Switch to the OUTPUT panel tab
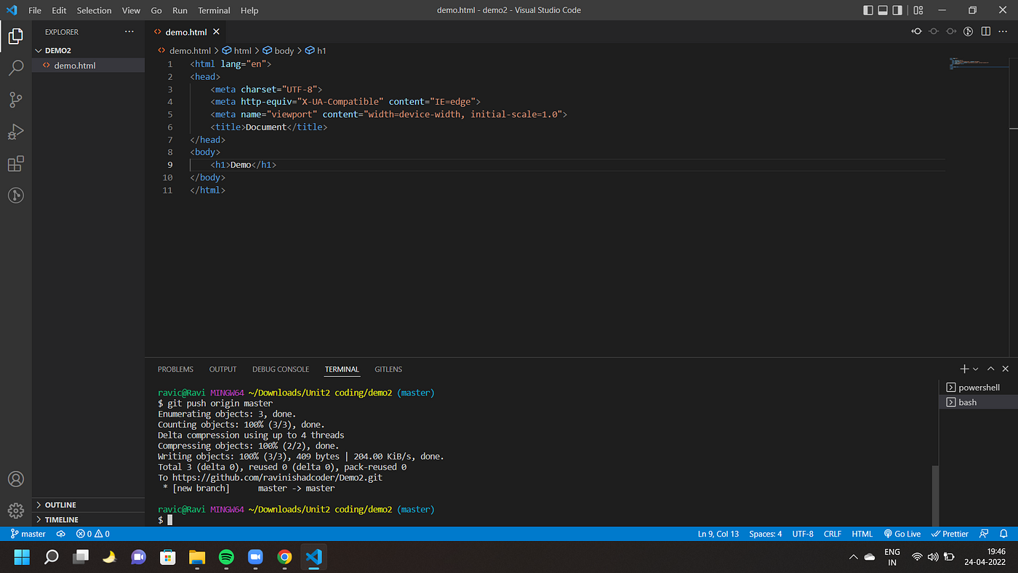Screen dimensions: 1018x573 223,369
